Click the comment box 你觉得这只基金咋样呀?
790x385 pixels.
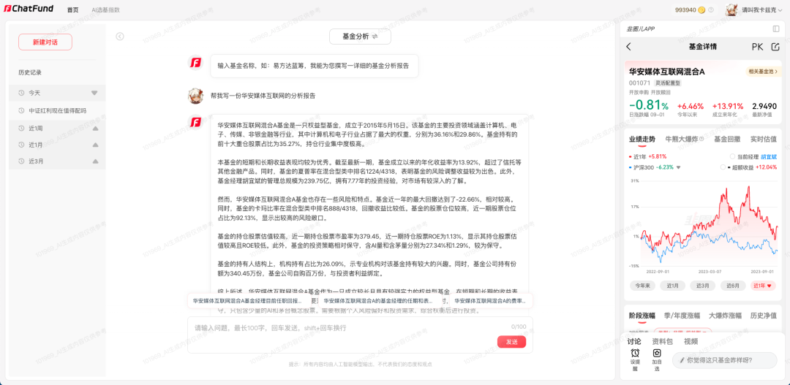click(724, 360)
